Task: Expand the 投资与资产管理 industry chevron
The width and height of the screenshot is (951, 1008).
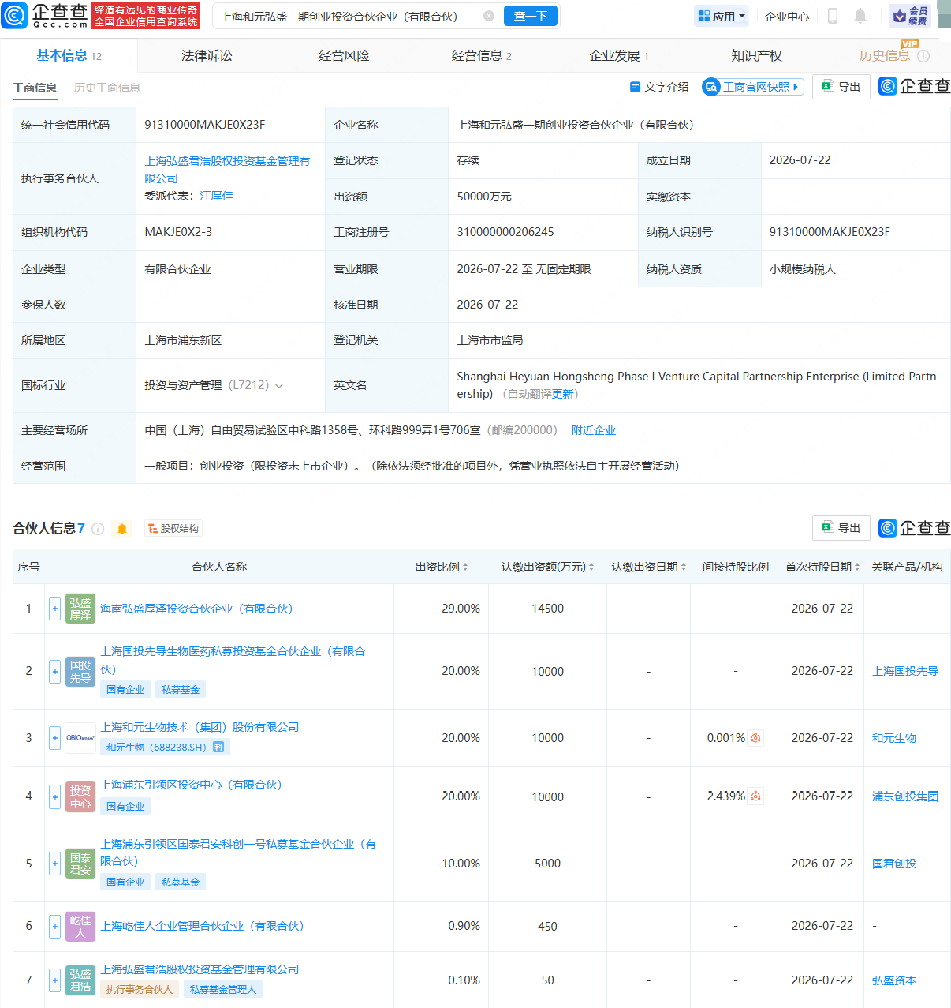Action: pyautogui.click(x=278, y=386)
